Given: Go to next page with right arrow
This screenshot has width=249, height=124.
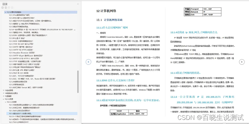Looking at the screenshot, I should [x=242, y=62].
